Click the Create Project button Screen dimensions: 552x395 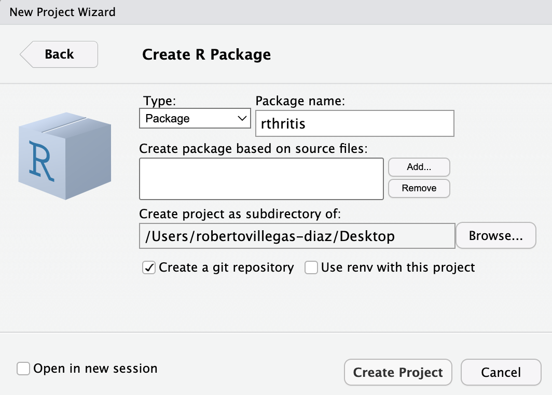(x=398, y=372)
